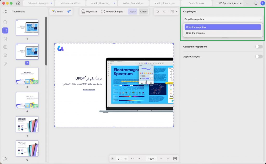Viewport: 266px width, 164px height.
Task: Switch to pdf-forms-arabic tab
Action: point(70,3)
